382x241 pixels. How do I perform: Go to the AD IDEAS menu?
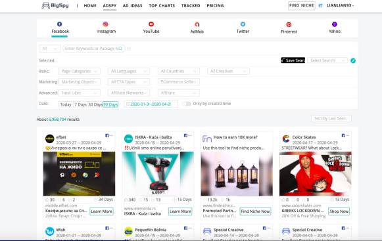[133, 6]
